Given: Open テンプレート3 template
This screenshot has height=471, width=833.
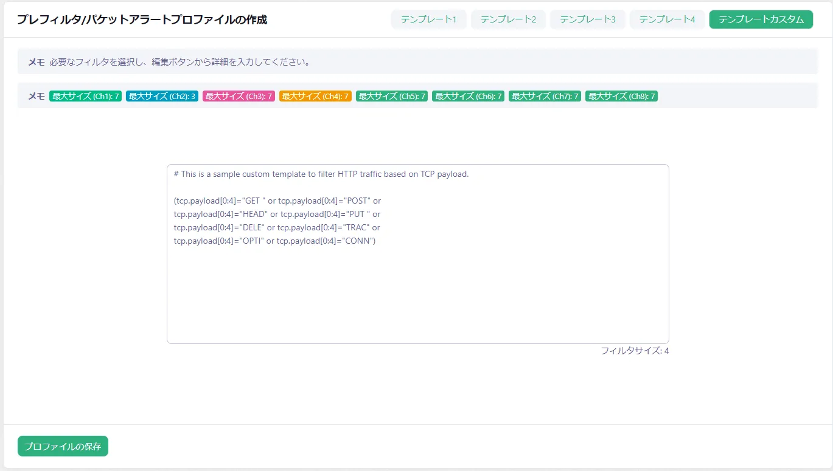Looking at the screenshot, I should coord(587,19).
